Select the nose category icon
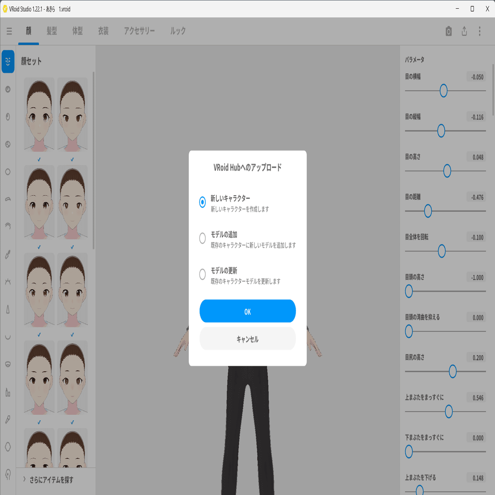 (8, 309)
